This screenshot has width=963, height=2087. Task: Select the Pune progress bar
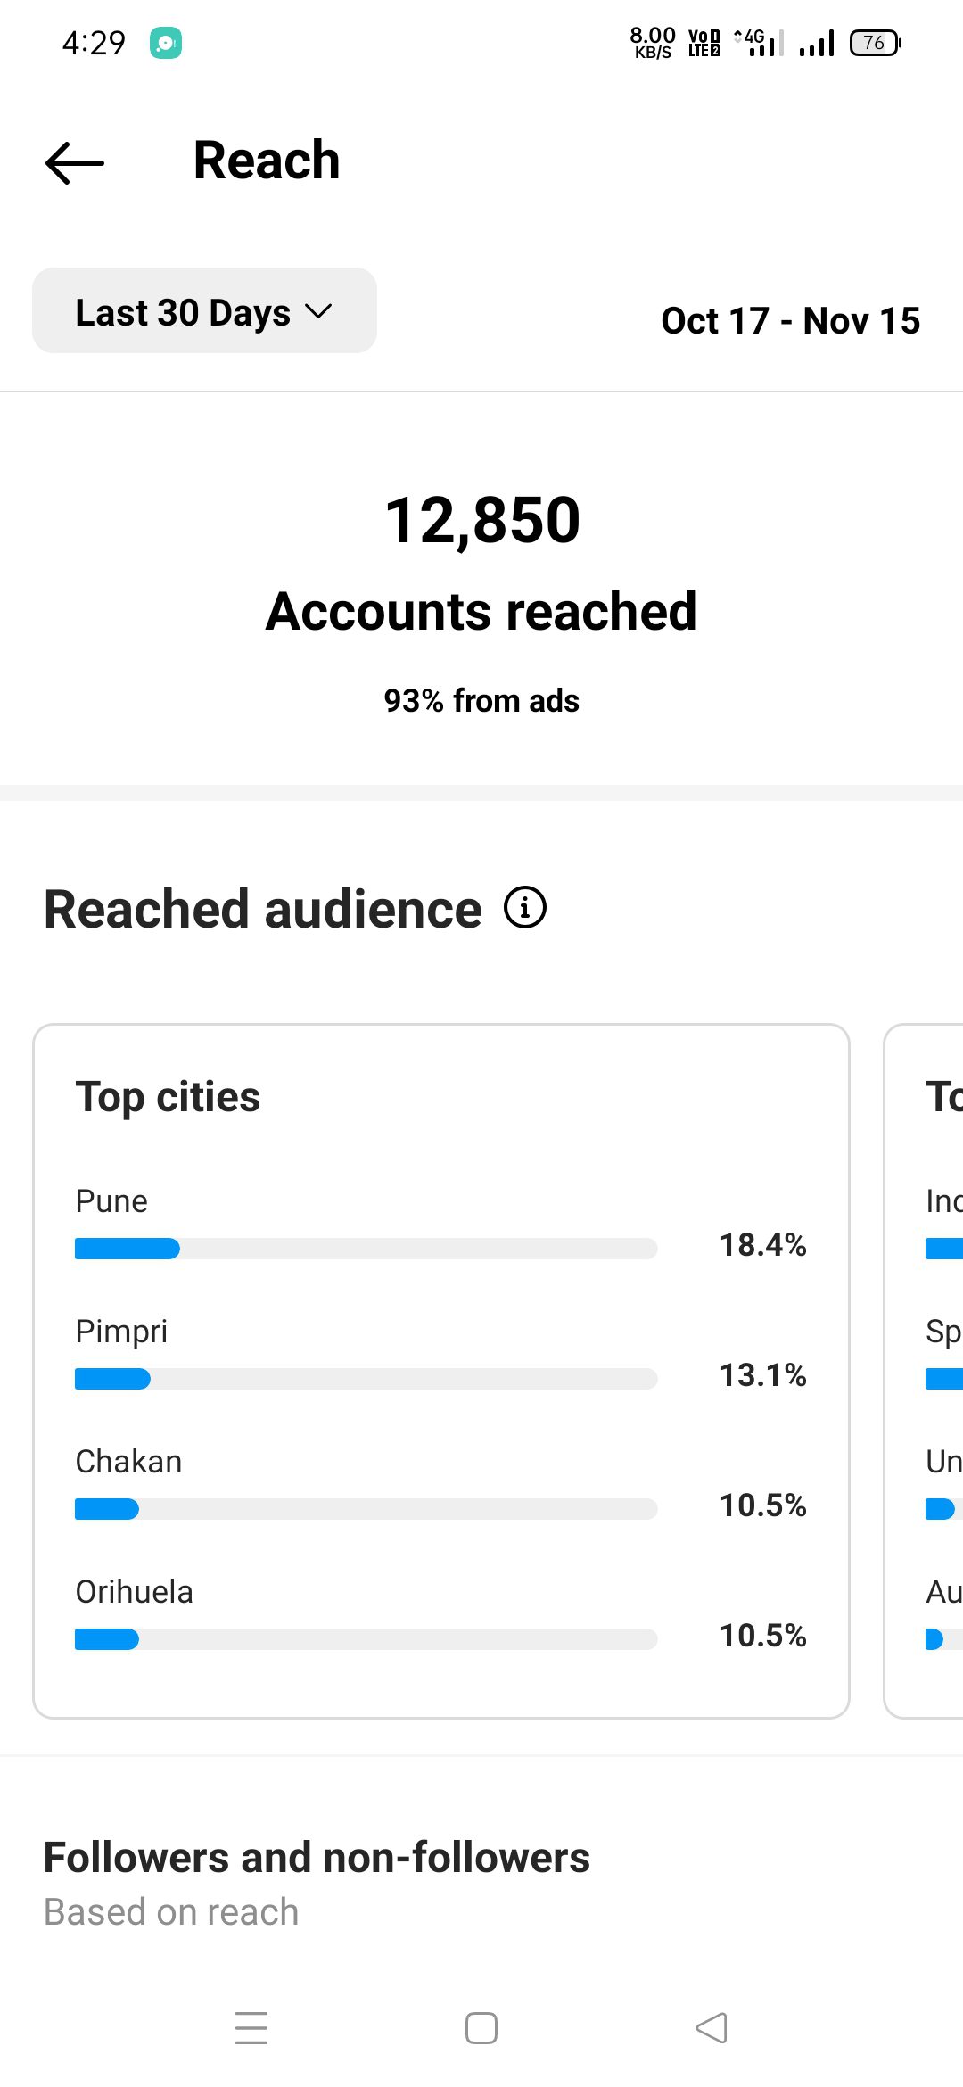point(366,1249)
